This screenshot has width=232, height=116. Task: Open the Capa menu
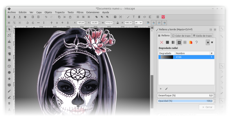click(x=39, y=12)
